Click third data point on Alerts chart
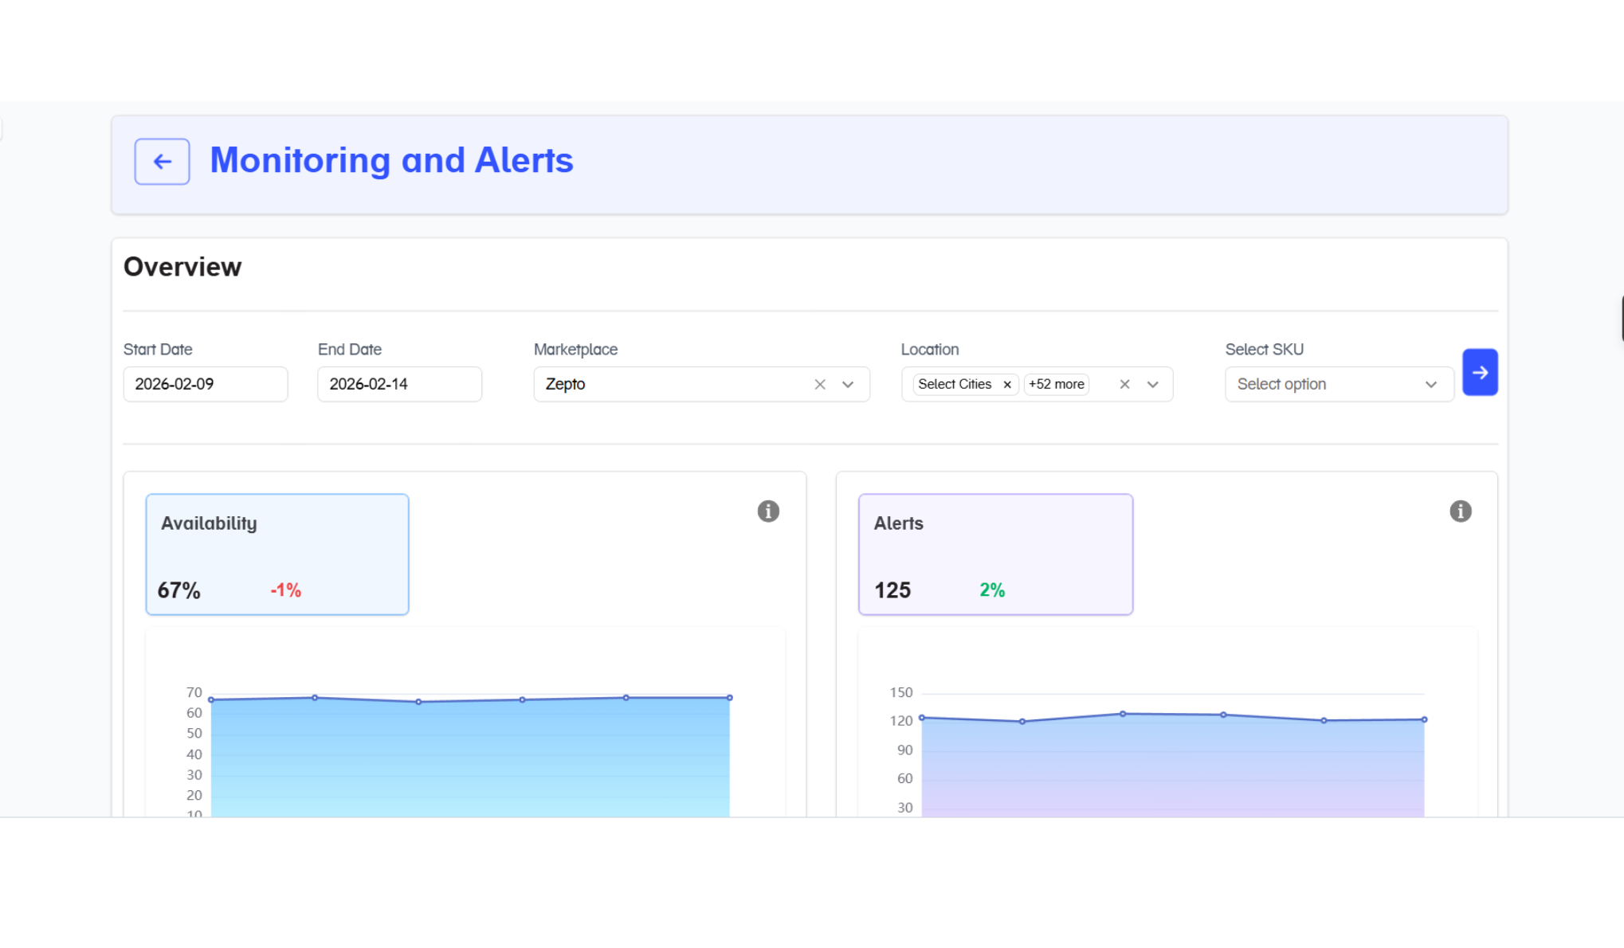Image resolution: width=1624 pixels, height=948 pixels. coord(1123,714)
